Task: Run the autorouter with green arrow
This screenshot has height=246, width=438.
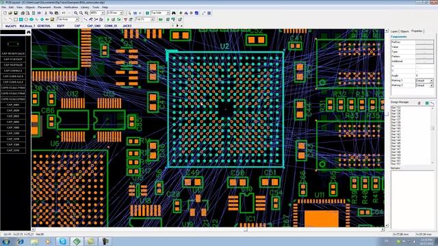Action: pos(108,20)
